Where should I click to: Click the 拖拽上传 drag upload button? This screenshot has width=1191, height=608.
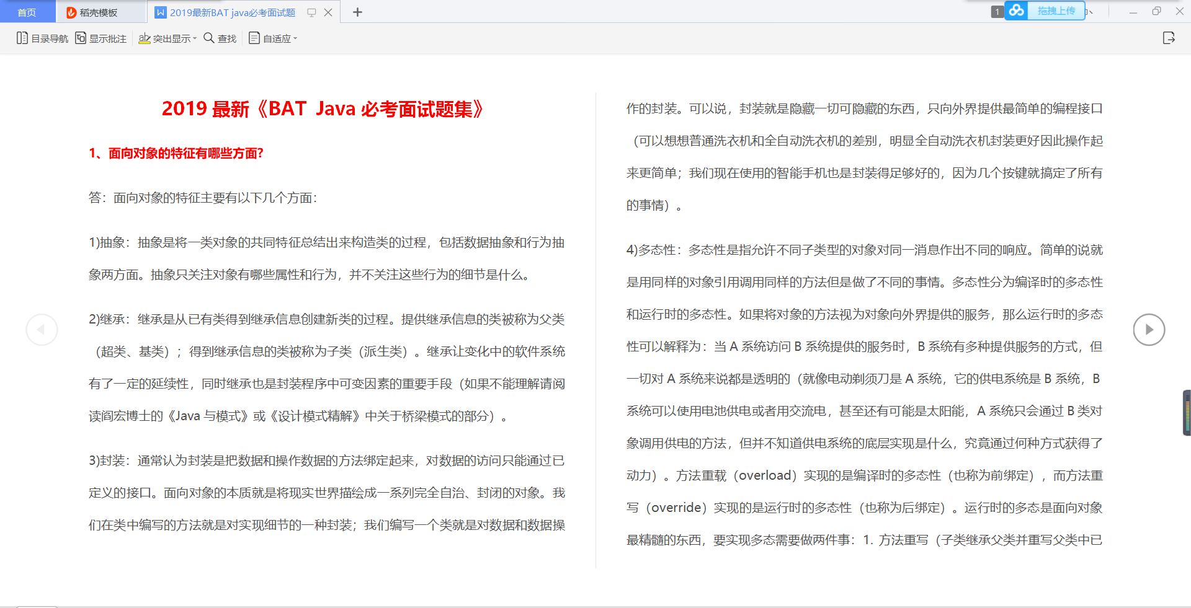pos(1056,11)
